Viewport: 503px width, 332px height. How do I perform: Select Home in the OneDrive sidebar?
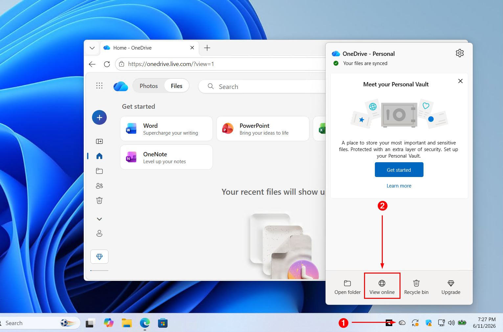99,156
